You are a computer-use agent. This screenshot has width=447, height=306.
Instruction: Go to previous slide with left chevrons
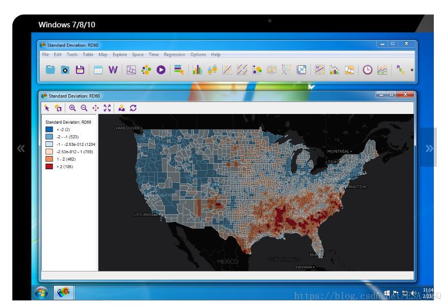[x=21, y=148]
